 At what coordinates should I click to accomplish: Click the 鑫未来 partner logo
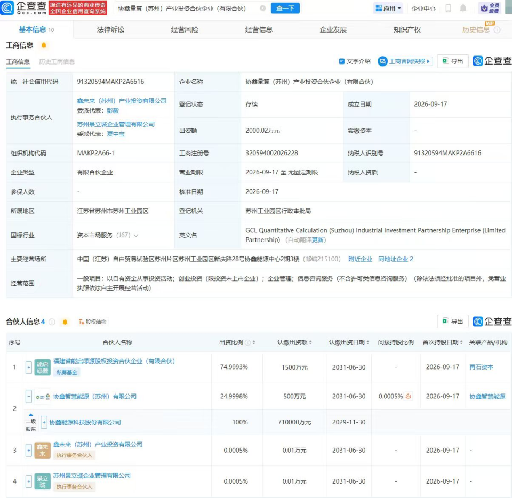[43, 451]
